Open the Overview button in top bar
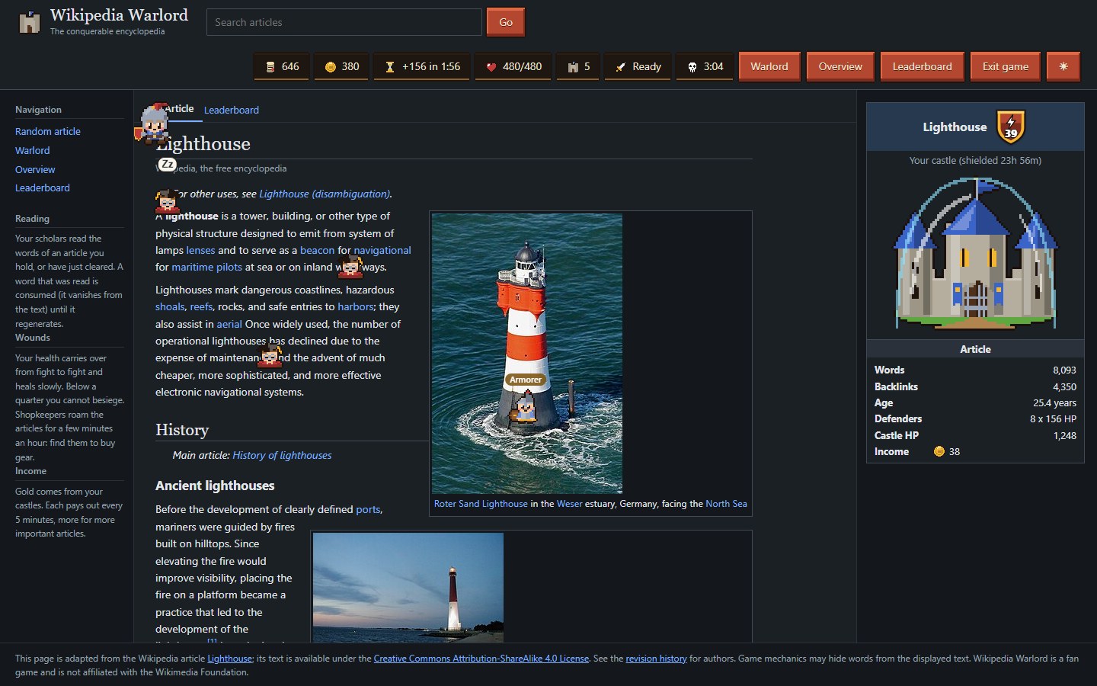 840,66
